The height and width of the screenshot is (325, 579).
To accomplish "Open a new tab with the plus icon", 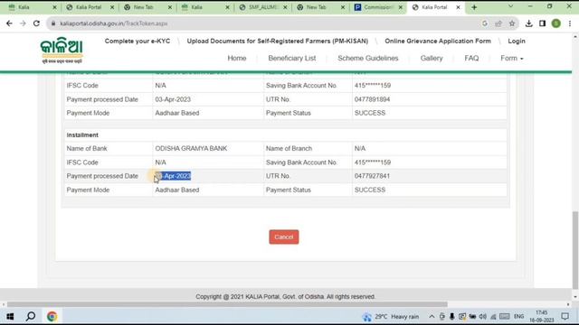I will tap(474, 7).
